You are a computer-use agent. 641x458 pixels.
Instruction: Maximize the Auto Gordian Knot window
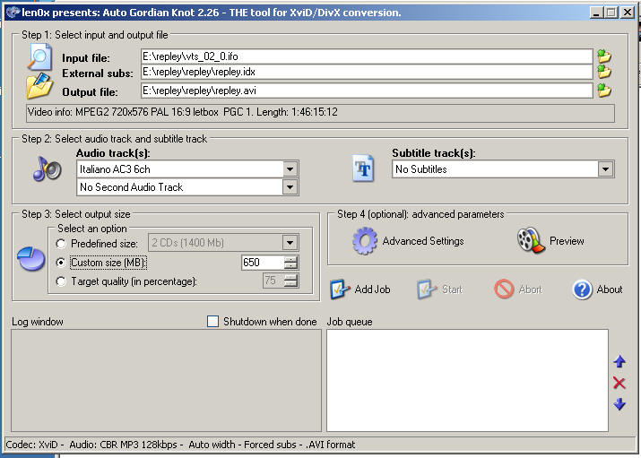[x=611, y=13]
